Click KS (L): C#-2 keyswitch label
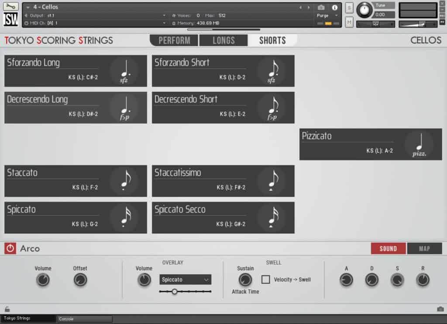 83,77
